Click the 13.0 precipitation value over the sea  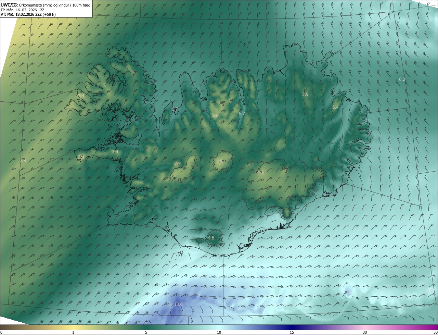[179, 304]
